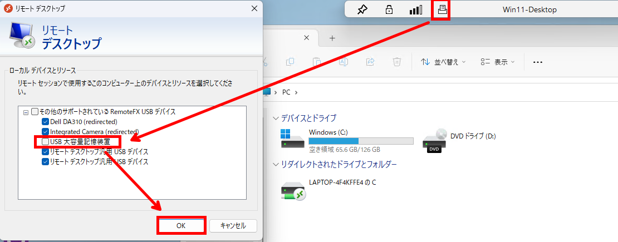Collapse the デバイスとドライブ group
The width and height of the screenshot is (618, 242).
click(x=275, y=118)
